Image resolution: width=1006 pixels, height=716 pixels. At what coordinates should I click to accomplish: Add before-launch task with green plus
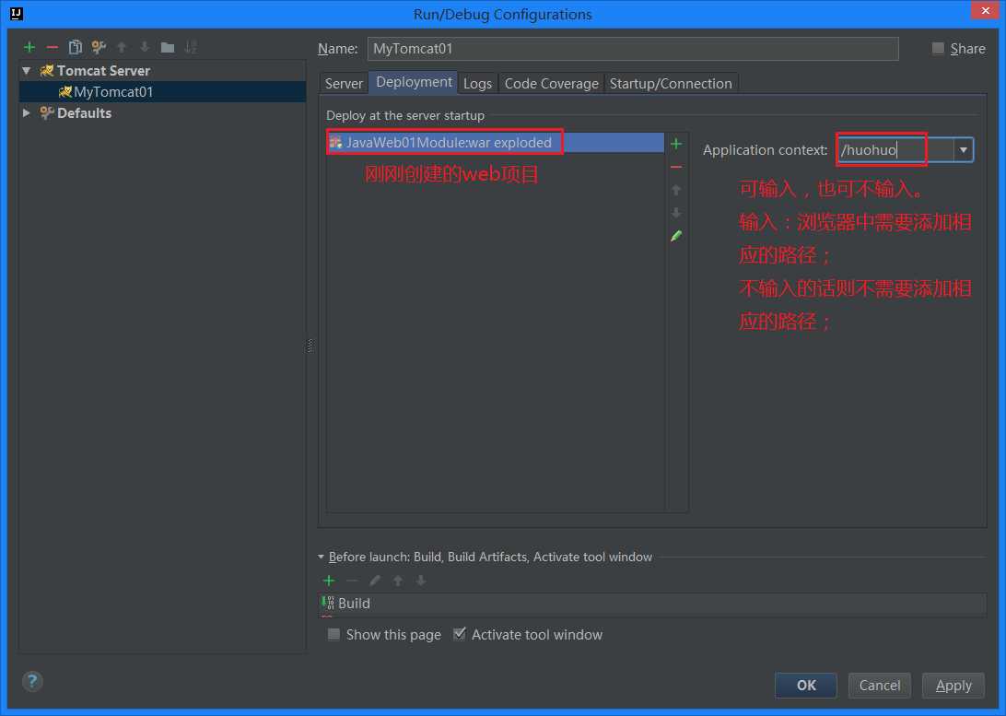(329, 581)
